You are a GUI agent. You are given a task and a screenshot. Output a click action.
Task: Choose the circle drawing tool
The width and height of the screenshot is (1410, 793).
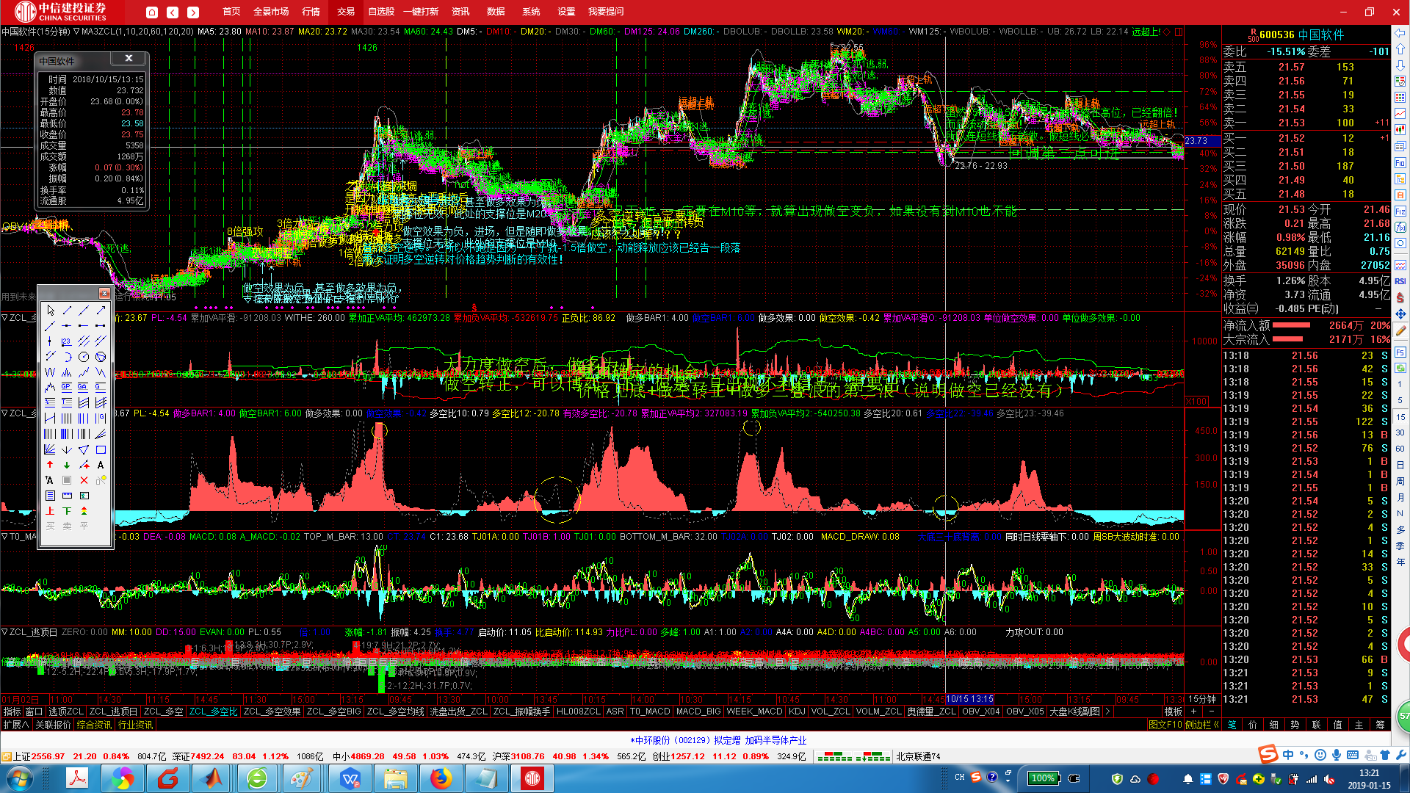(x=84, y=357)
